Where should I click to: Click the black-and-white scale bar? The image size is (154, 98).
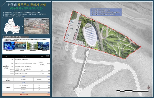point(132,91)
